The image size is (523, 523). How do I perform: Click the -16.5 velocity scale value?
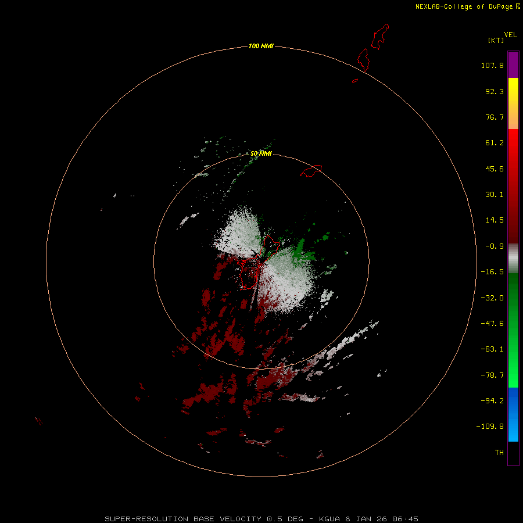coord(492,272)
